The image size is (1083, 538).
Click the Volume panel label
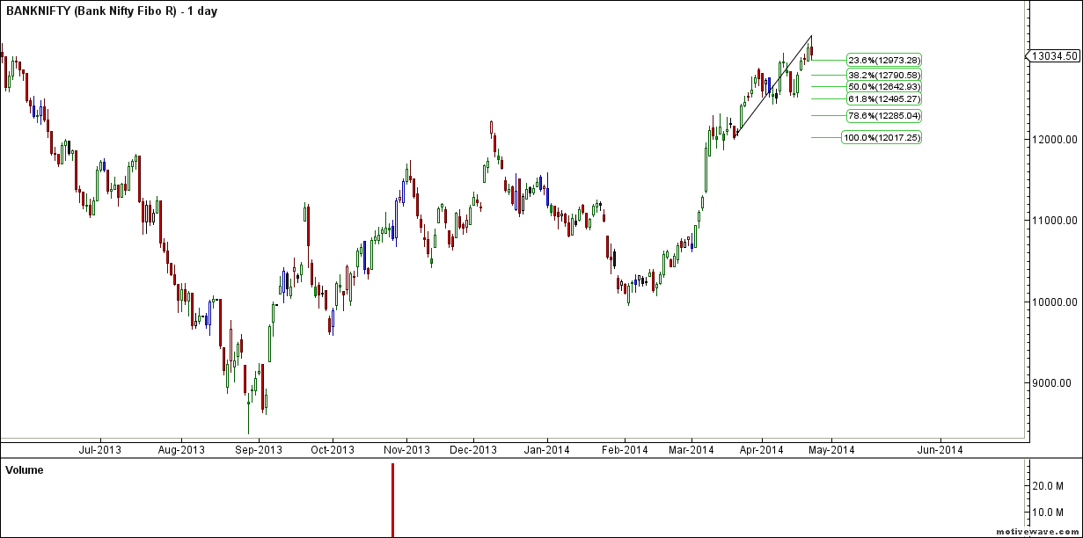(x=25, y=470)
